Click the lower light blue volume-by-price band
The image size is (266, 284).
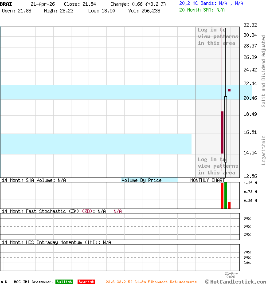tap(95, 144)
